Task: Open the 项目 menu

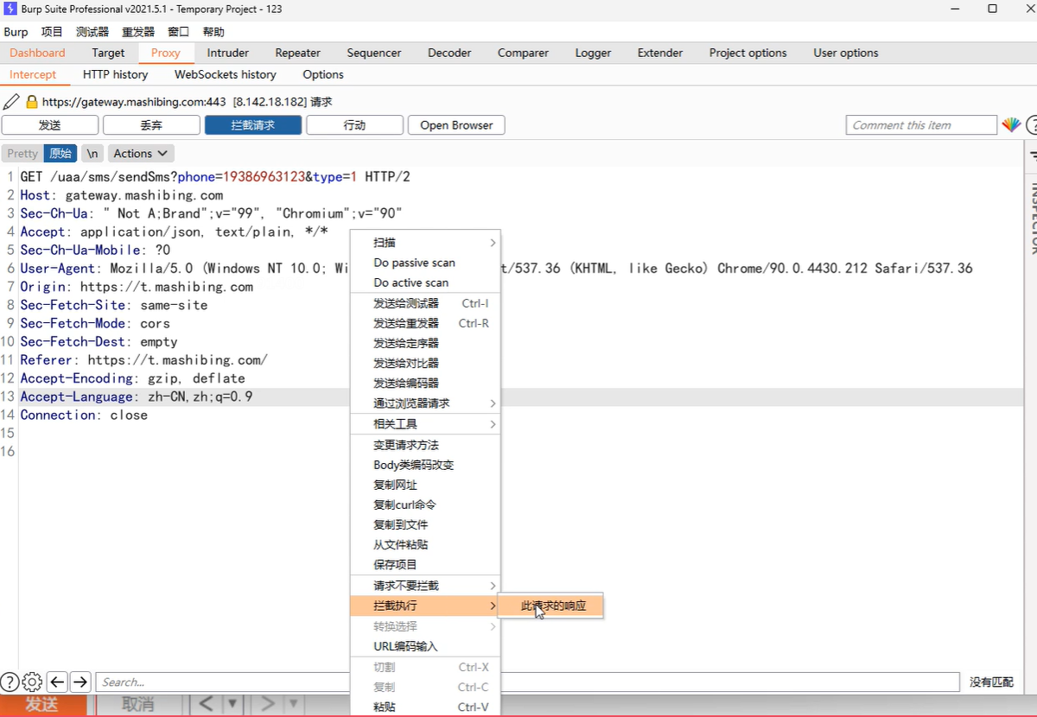Action: click(52, 32)
